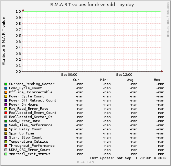171x166 pixels.
Task: Click the graph title for drive sdd
Action: click(92, 5)
